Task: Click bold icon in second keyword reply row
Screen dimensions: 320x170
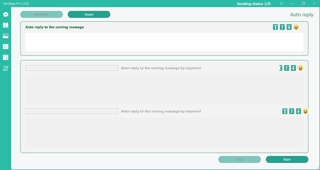Action: coord(285,111)
